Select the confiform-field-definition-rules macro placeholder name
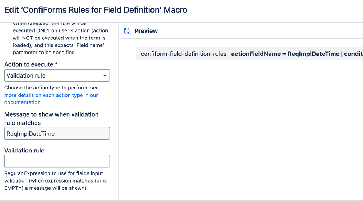363x201 pixels. pyautogui.click(x=183, y=54)
